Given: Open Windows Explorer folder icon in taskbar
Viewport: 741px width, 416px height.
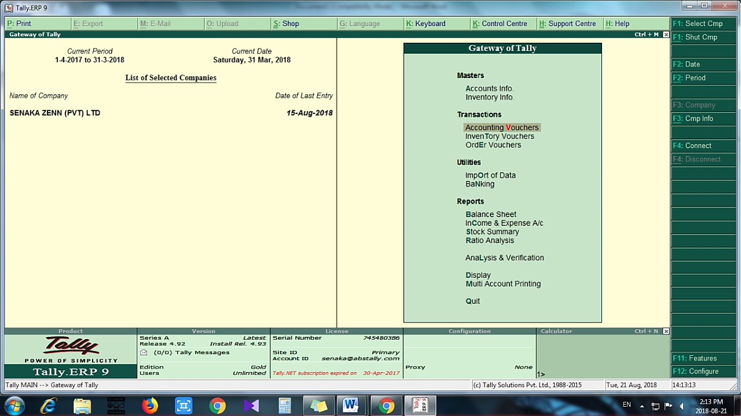Looking at the screenshot, I should (x=82, y=406).
